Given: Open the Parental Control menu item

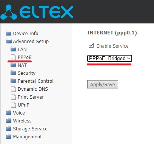Looking at the screenshot, I should click(35, 81).
